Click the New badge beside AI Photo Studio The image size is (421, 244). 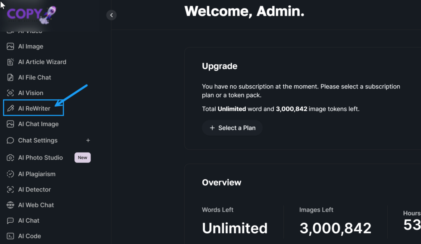[x=83, y=157]
